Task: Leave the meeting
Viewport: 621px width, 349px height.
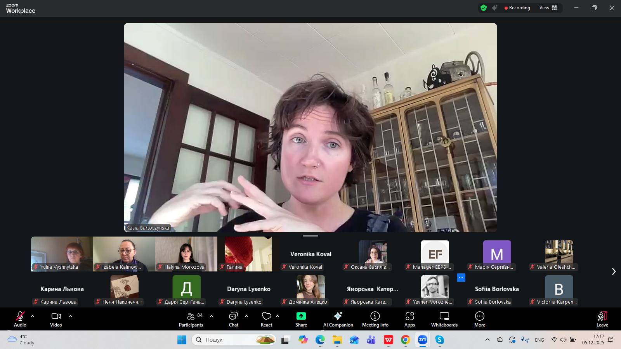Action: (x=602, y=319)
